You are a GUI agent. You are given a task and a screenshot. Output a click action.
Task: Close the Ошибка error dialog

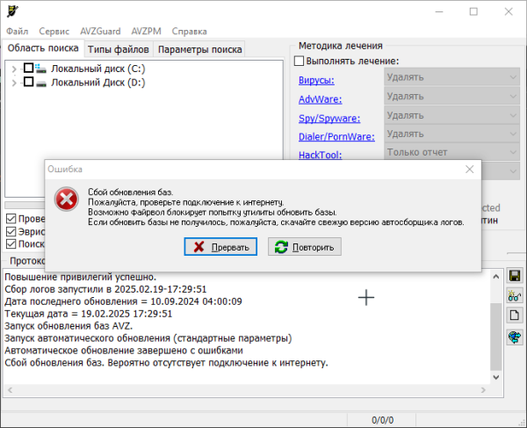tap(470, 169)
